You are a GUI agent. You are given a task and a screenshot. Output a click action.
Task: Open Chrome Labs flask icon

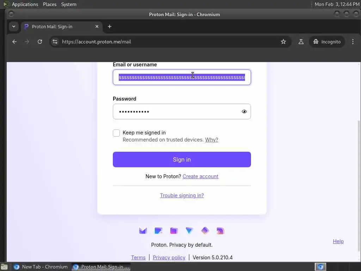pyautogui.click(x=301, y=42)
